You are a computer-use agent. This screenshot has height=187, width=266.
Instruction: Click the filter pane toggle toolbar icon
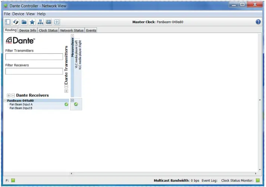7,22
